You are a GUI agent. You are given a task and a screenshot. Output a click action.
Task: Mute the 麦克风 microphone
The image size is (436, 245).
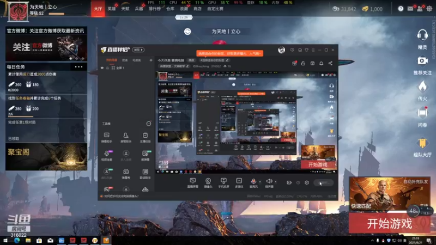[x=253, y=183]
